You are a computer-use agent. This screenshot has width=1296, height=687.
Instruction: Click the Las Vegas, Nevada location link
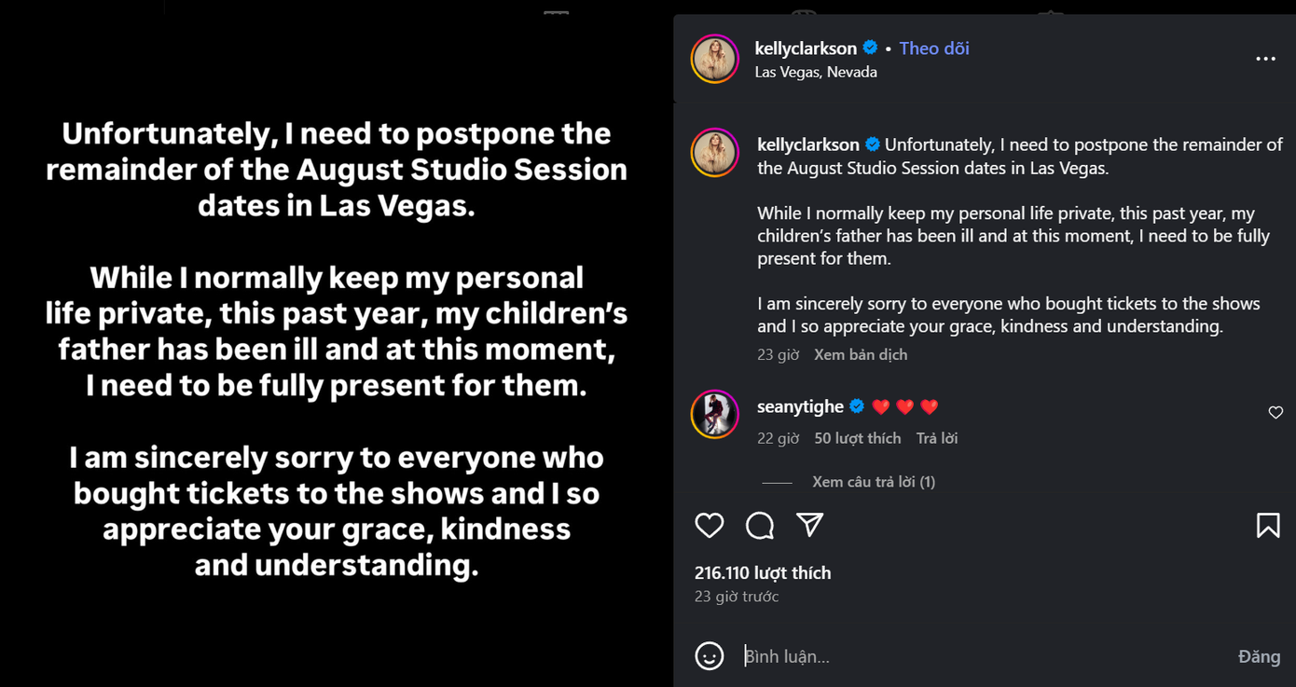pyautogui.click(x=816, y=72)
